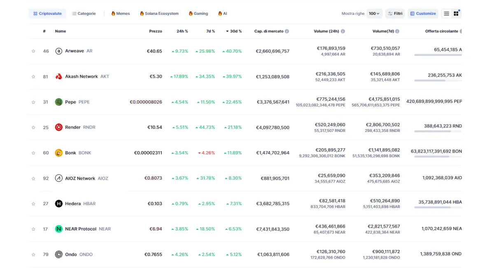The width and height of the screenshot is (494, 268).
Task: Mark Bonk as favorite with star
Action: tap(33, 153)
